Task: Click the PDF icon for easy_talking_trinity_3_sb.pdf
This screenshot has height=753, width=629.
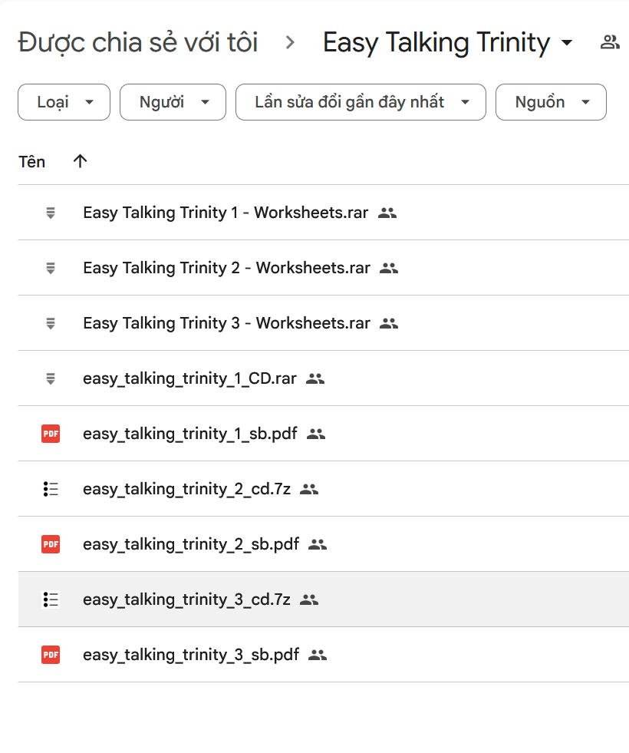Action: [x=51, y=655]
